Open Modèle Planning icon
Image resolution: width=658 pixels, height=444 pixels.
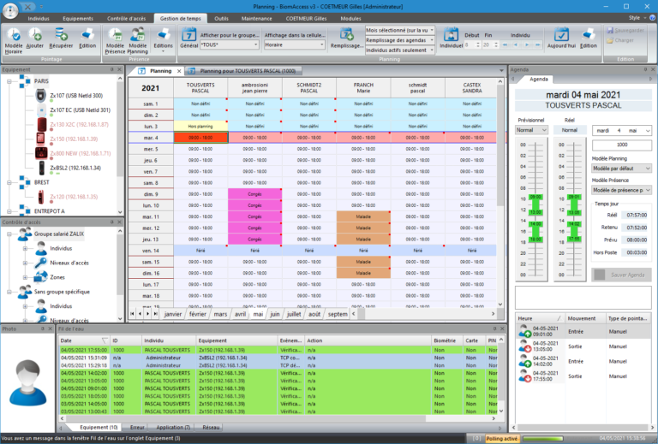pyautogui.click(x=138, y=40)
